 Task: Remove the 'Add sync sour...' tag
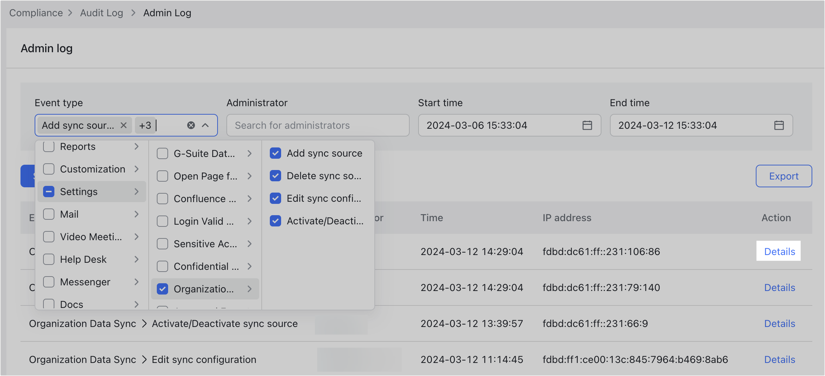point(124,125)
